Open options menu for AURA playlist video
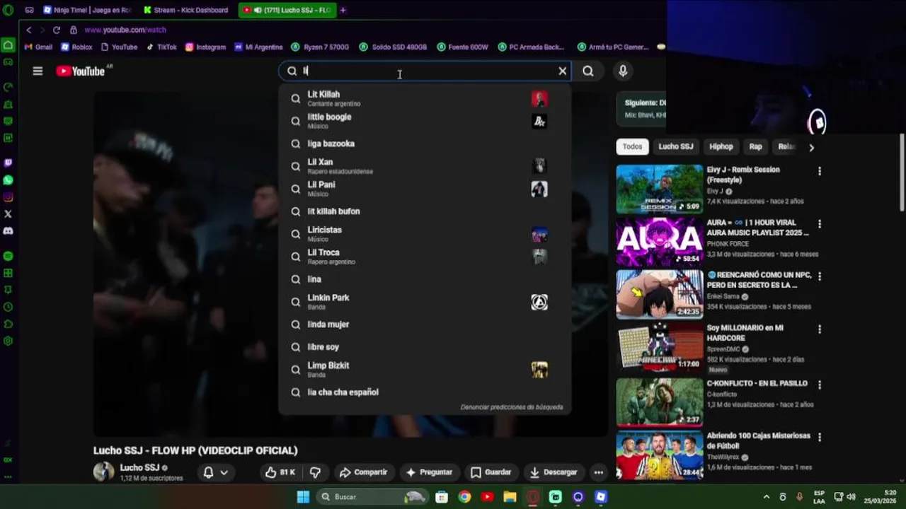 tap(820, 224)
